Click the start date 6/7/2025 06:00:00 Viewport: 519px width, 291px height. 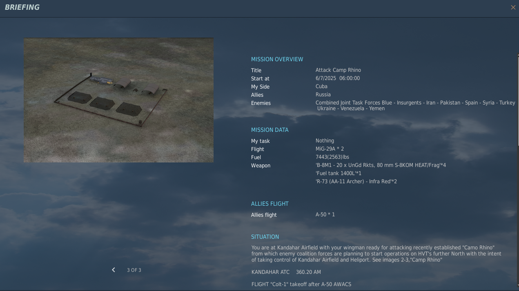click(337, 78)
